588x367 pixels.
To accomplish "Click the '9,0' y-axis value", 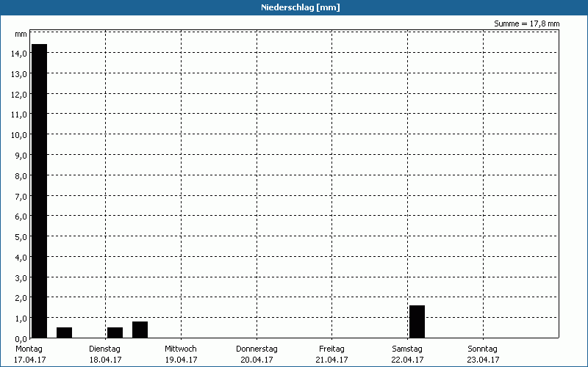I will 21,156.
